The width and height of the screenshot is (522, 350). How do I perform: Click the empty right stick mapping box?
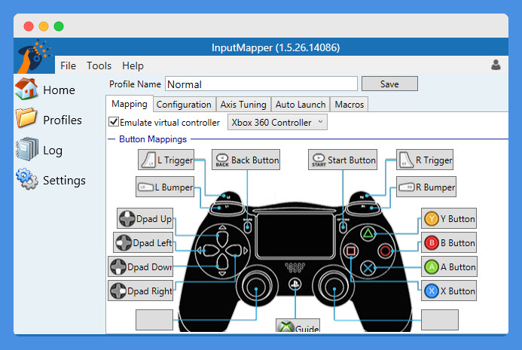(440, 320)
